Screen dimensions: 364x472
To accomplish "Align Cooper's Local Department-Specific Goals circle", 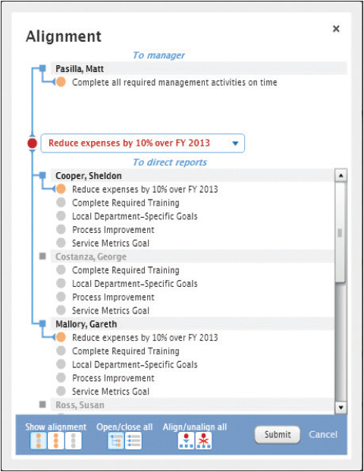I will click(61, 216).
